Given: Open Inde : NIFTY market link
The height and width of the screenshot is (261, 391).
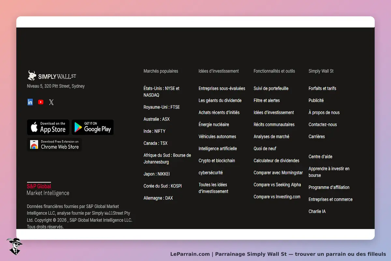Looking at the screenshot, I should coord(154,131).
